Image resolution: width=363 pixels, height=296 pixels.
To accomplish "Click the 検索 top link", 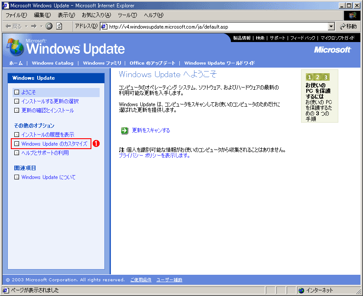I will click(x=260, y=38).
